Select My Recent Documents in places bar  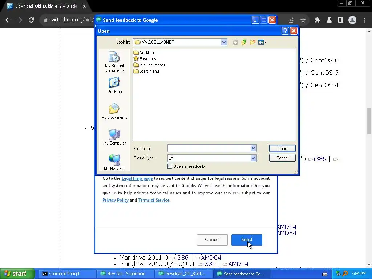[x=114, y=62]
